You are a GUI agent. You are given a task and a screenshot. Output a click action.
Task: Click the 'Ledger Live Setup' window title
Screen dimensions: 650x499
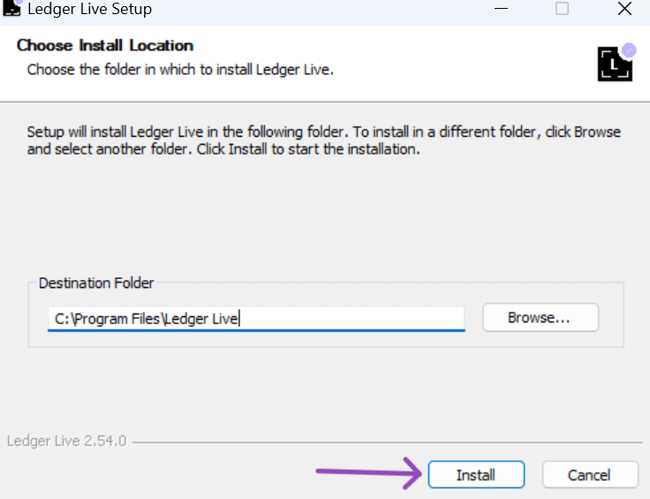click(x=89, y=9)
